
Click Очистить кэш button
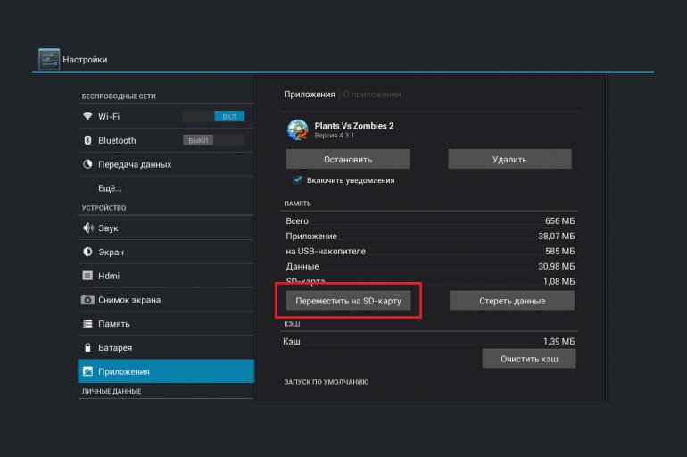[x=529, y=359]
